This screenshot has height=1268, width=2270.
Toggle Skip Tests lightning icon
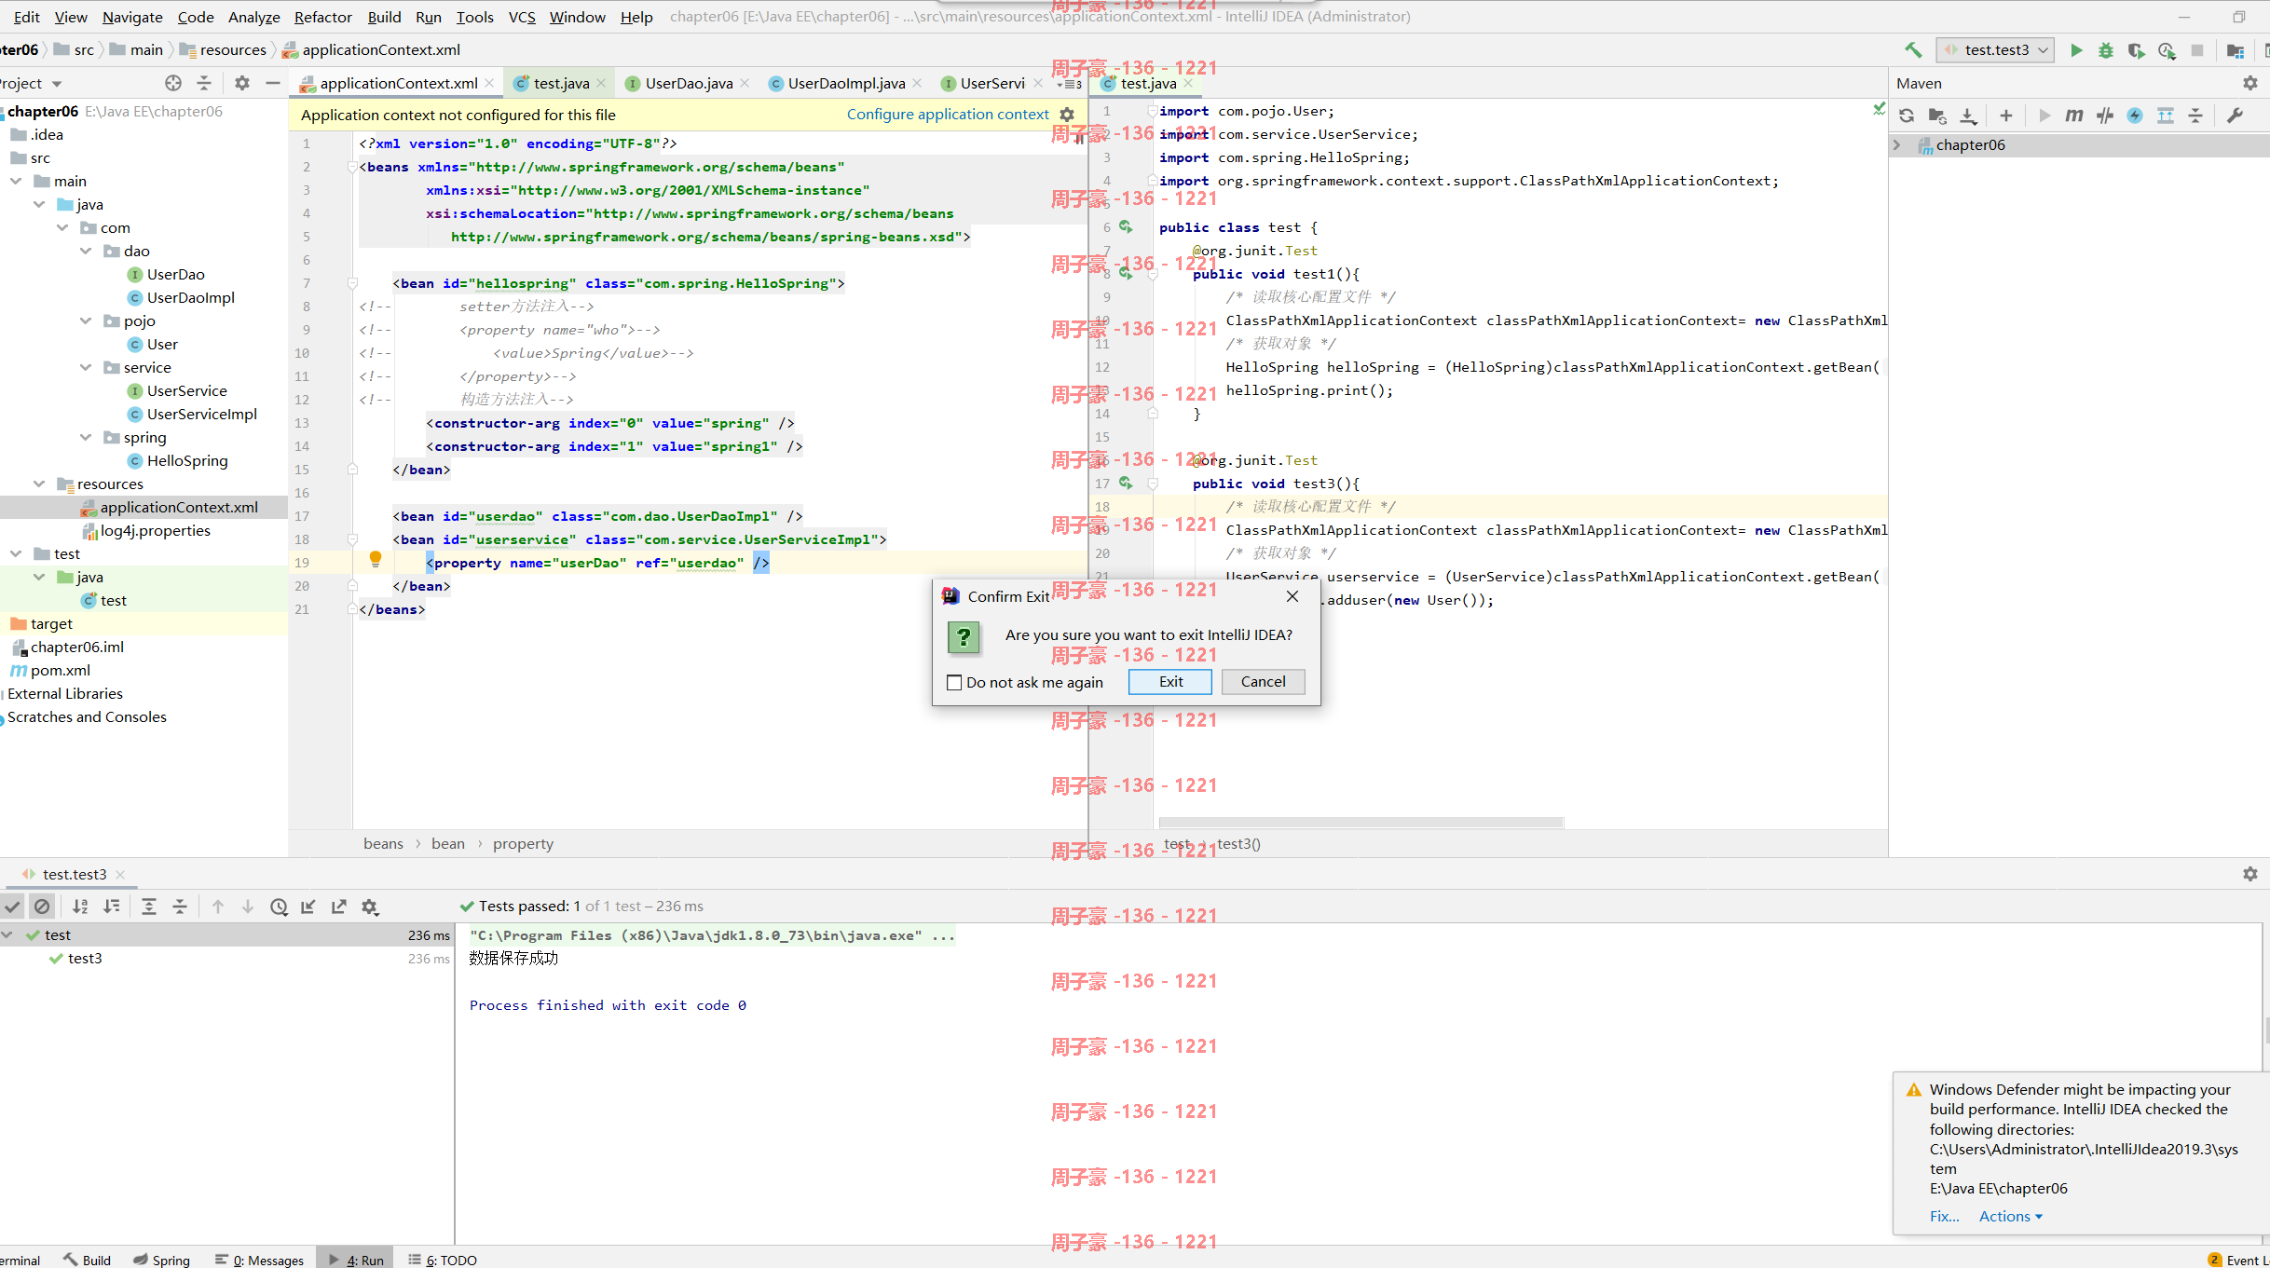click(x=2135, y=116)
